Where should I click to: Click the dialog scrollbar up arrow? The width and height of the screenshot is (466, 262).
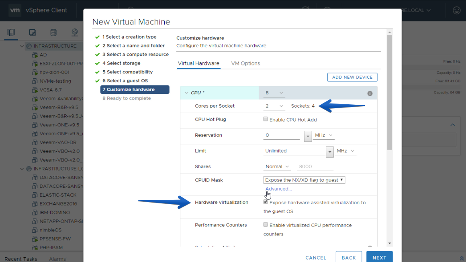coord(389,32)
